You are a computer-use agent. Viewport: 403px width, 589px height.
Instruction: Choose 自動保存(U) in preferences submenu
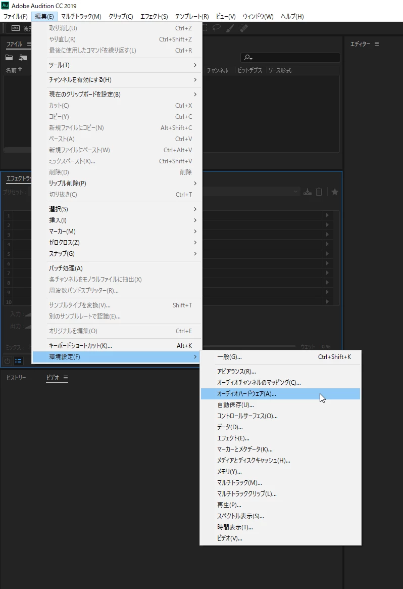[x=280, y=405]
